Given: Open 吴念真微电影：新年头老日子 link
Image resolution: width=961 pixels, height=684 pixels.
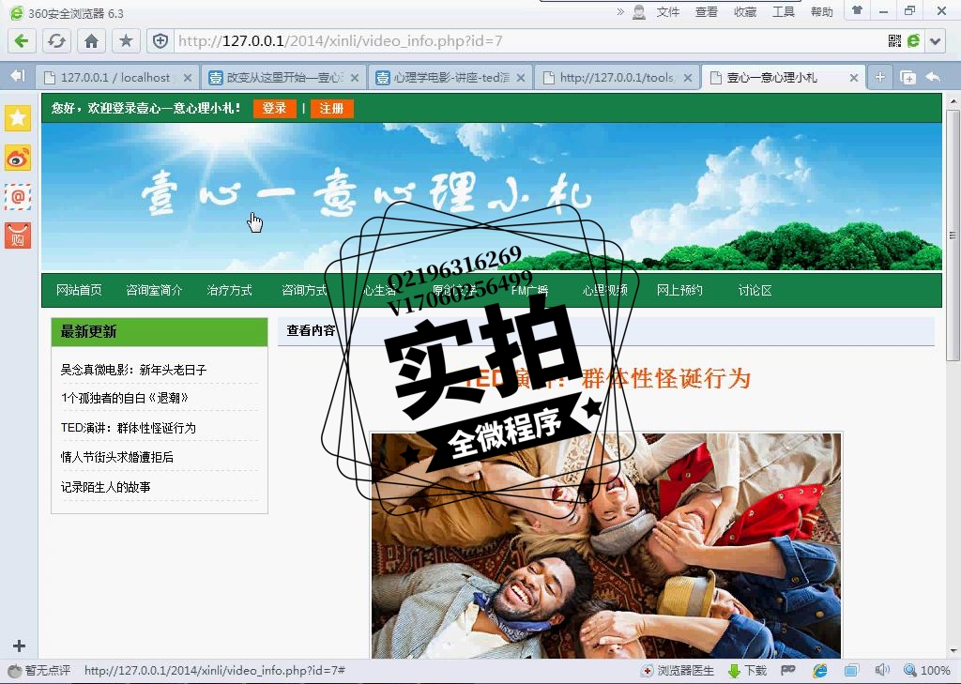Looking at the screenshot, I should coord(133,370).
